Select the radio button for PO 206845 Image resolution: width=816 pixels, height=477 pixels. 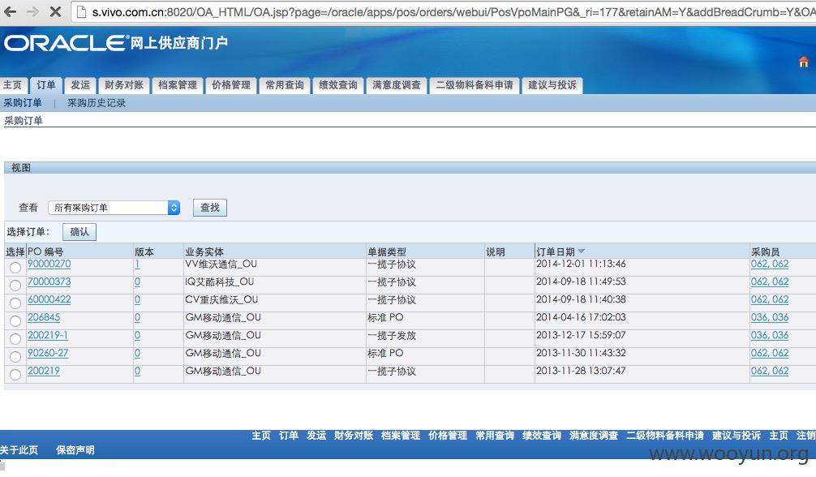pyautogui.click(x=15, y=320)
